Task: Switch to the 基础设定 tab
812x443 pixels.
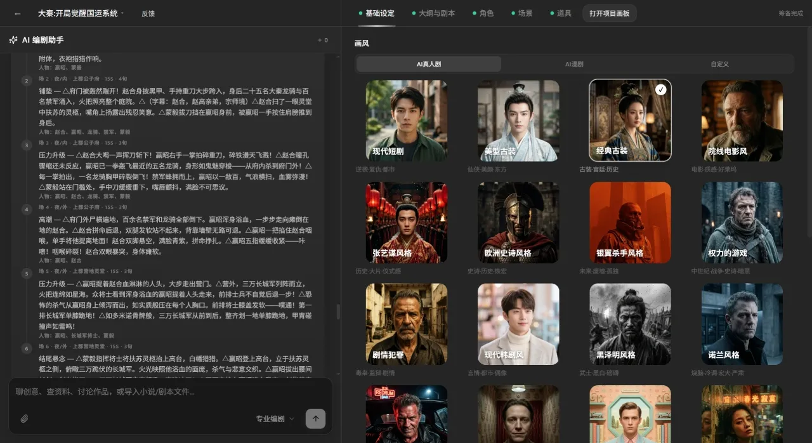Action: pos(376,13)
